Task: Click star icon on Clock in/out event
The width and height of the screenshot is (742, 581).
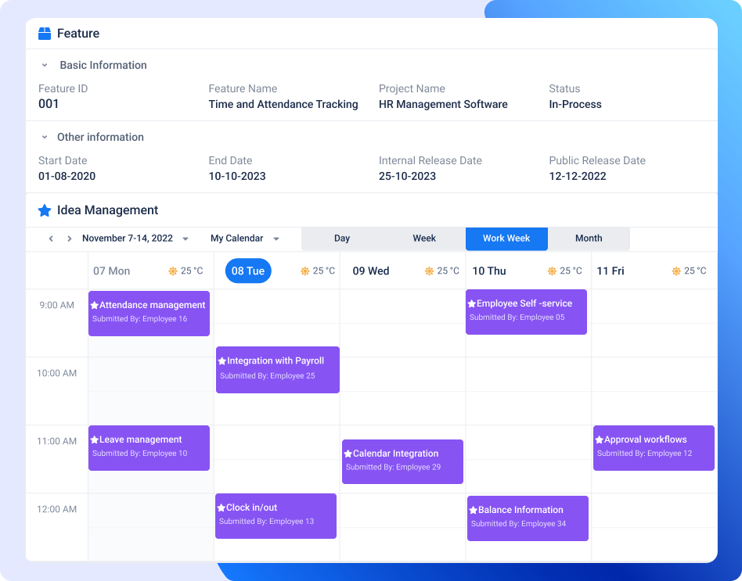Action: coord(221,507)
